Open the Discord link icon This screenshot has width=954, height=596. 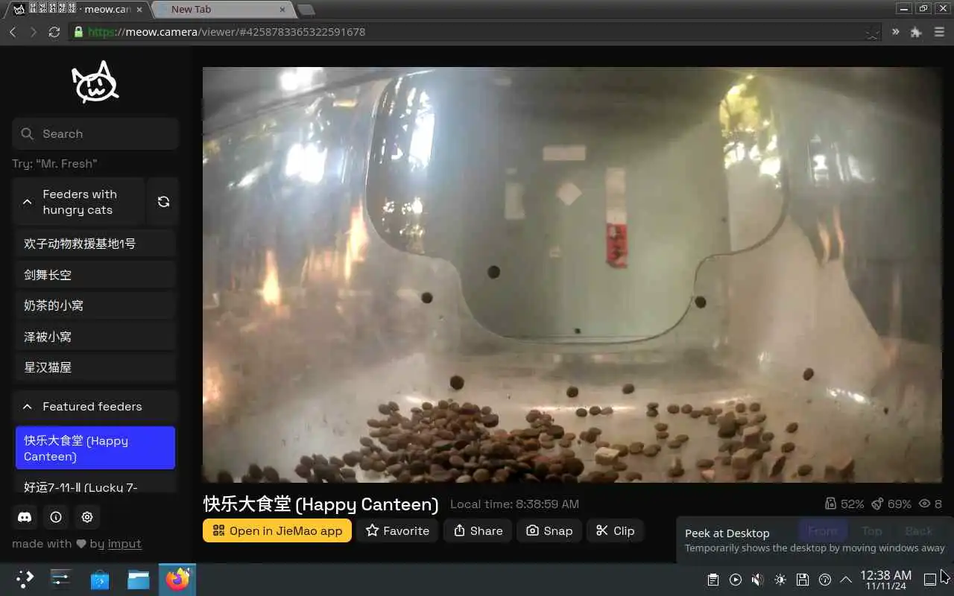(x=25, y=517)
